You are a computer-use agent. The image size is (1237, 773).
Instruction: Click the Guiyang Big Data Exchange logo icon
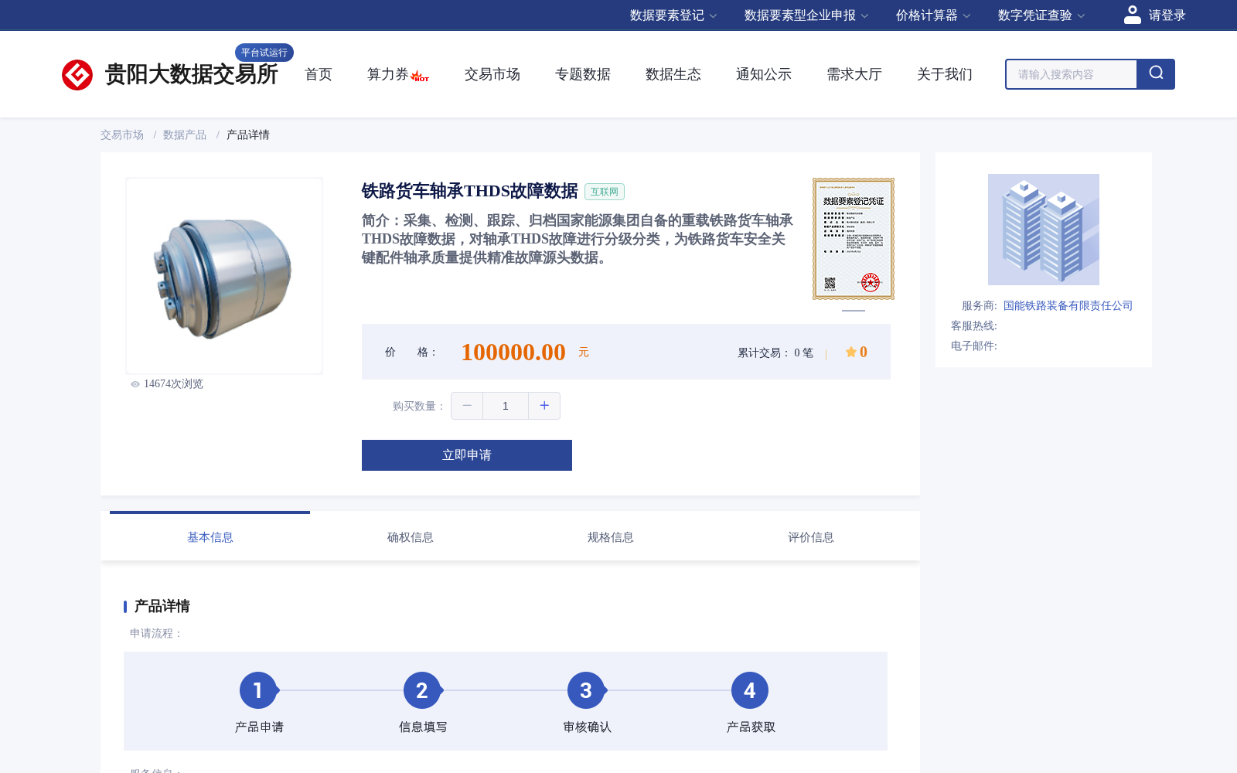[x=77, y=75]
